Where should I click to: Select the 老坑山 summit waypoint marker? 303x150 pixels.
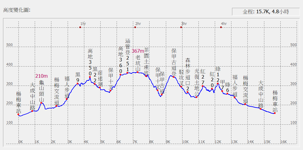137,72
